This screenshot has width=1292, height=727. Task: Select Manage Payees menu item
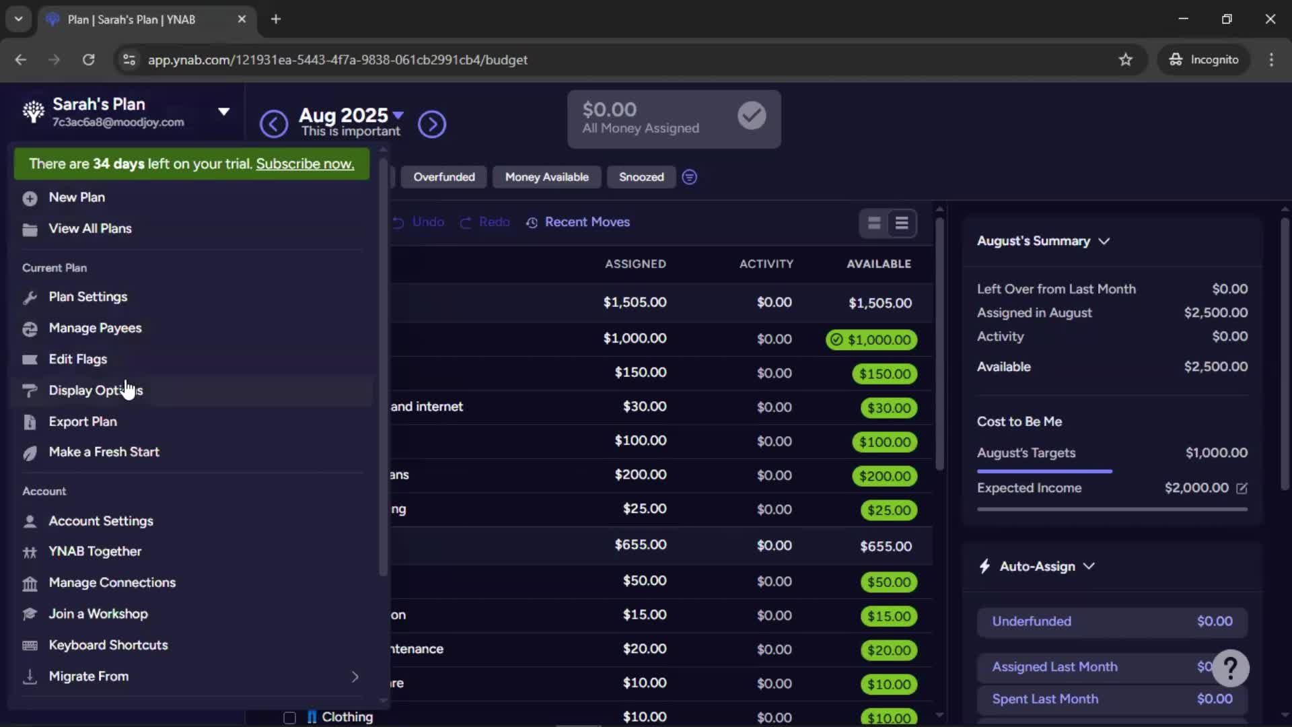191,328
